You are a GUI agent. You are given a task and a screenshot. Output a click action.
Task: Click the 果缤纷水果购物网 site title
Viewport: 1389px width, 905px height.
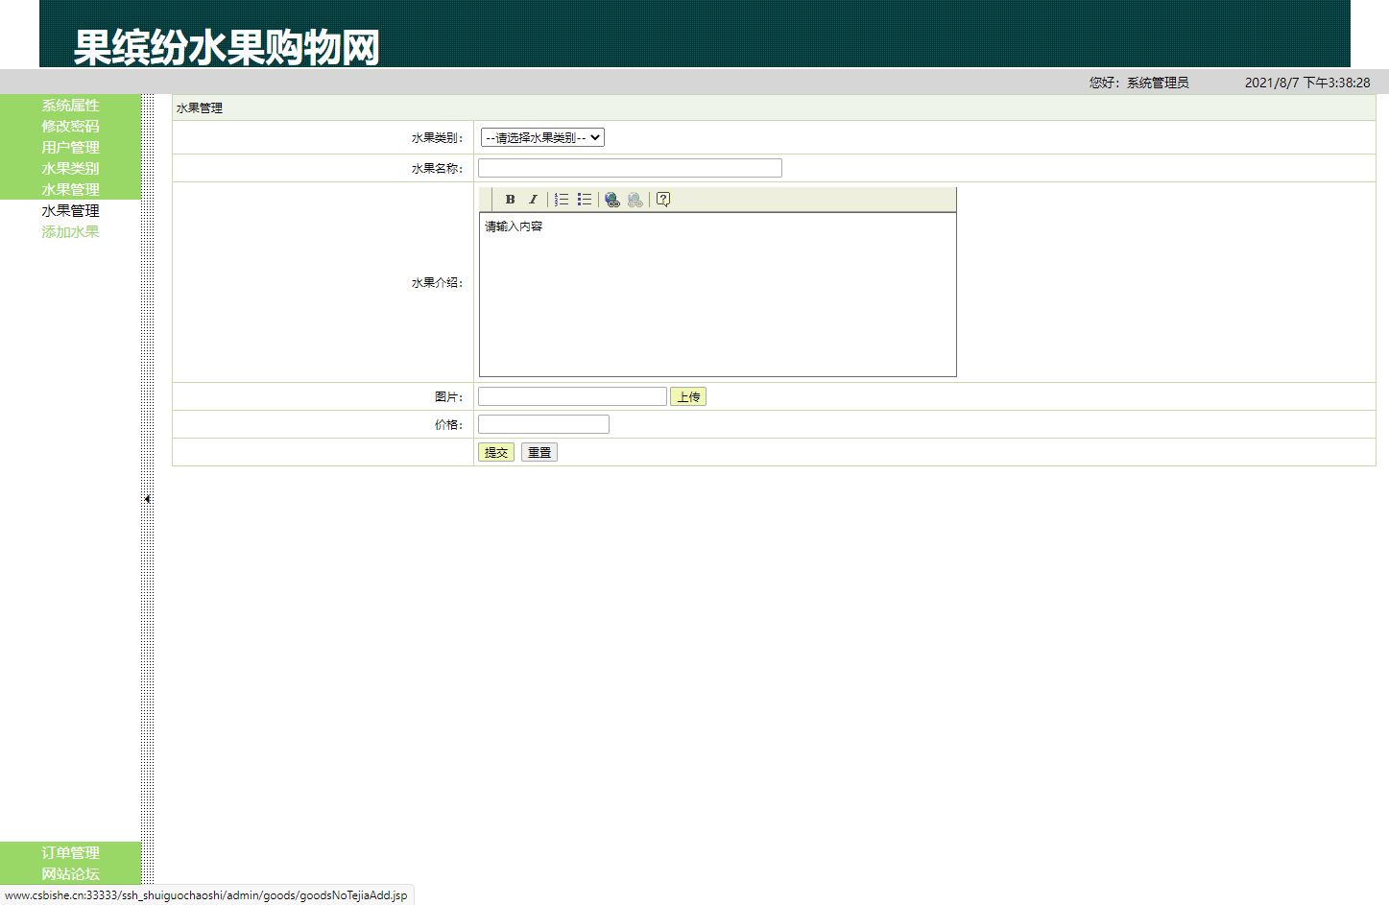(x=227, y=47)
